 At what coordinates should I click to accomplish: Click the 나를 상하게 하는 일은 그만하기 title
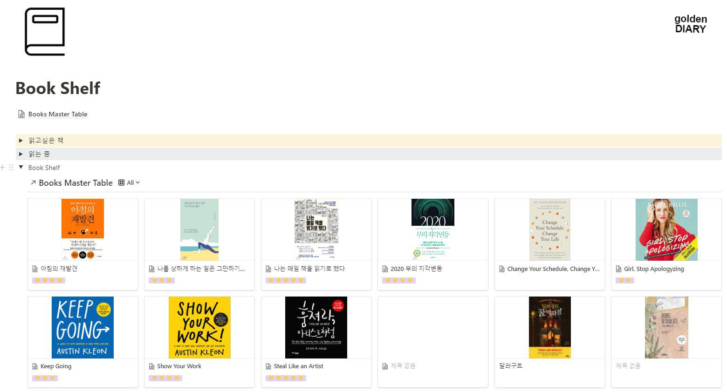pyautogui.click(x=201, y=269)
